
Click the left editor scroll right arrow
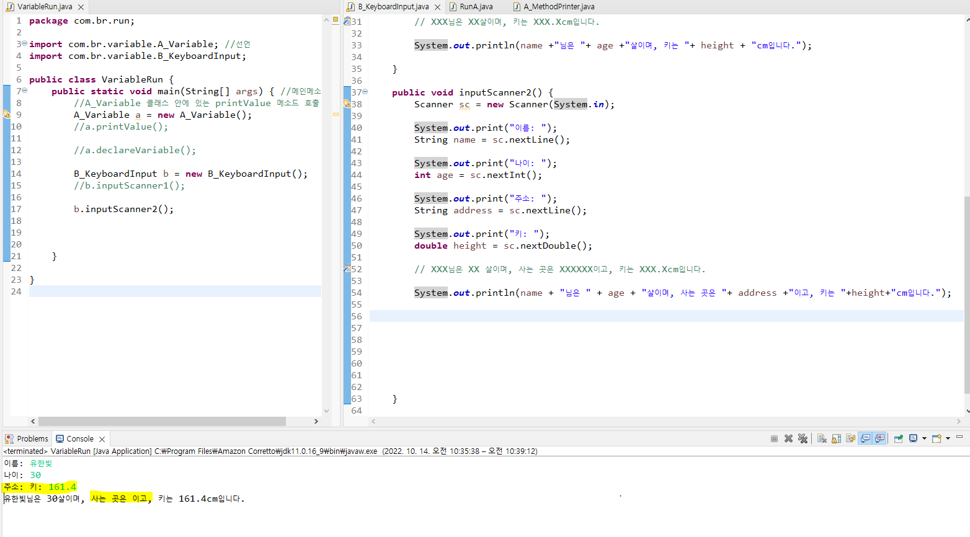[316, 421]
